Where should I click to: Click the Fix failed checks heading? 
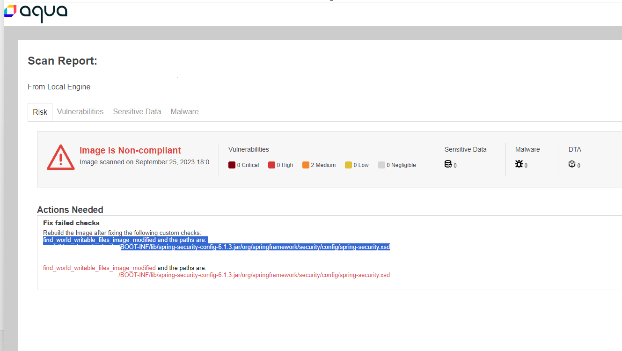pyautogui.click(x=71, y=223)
